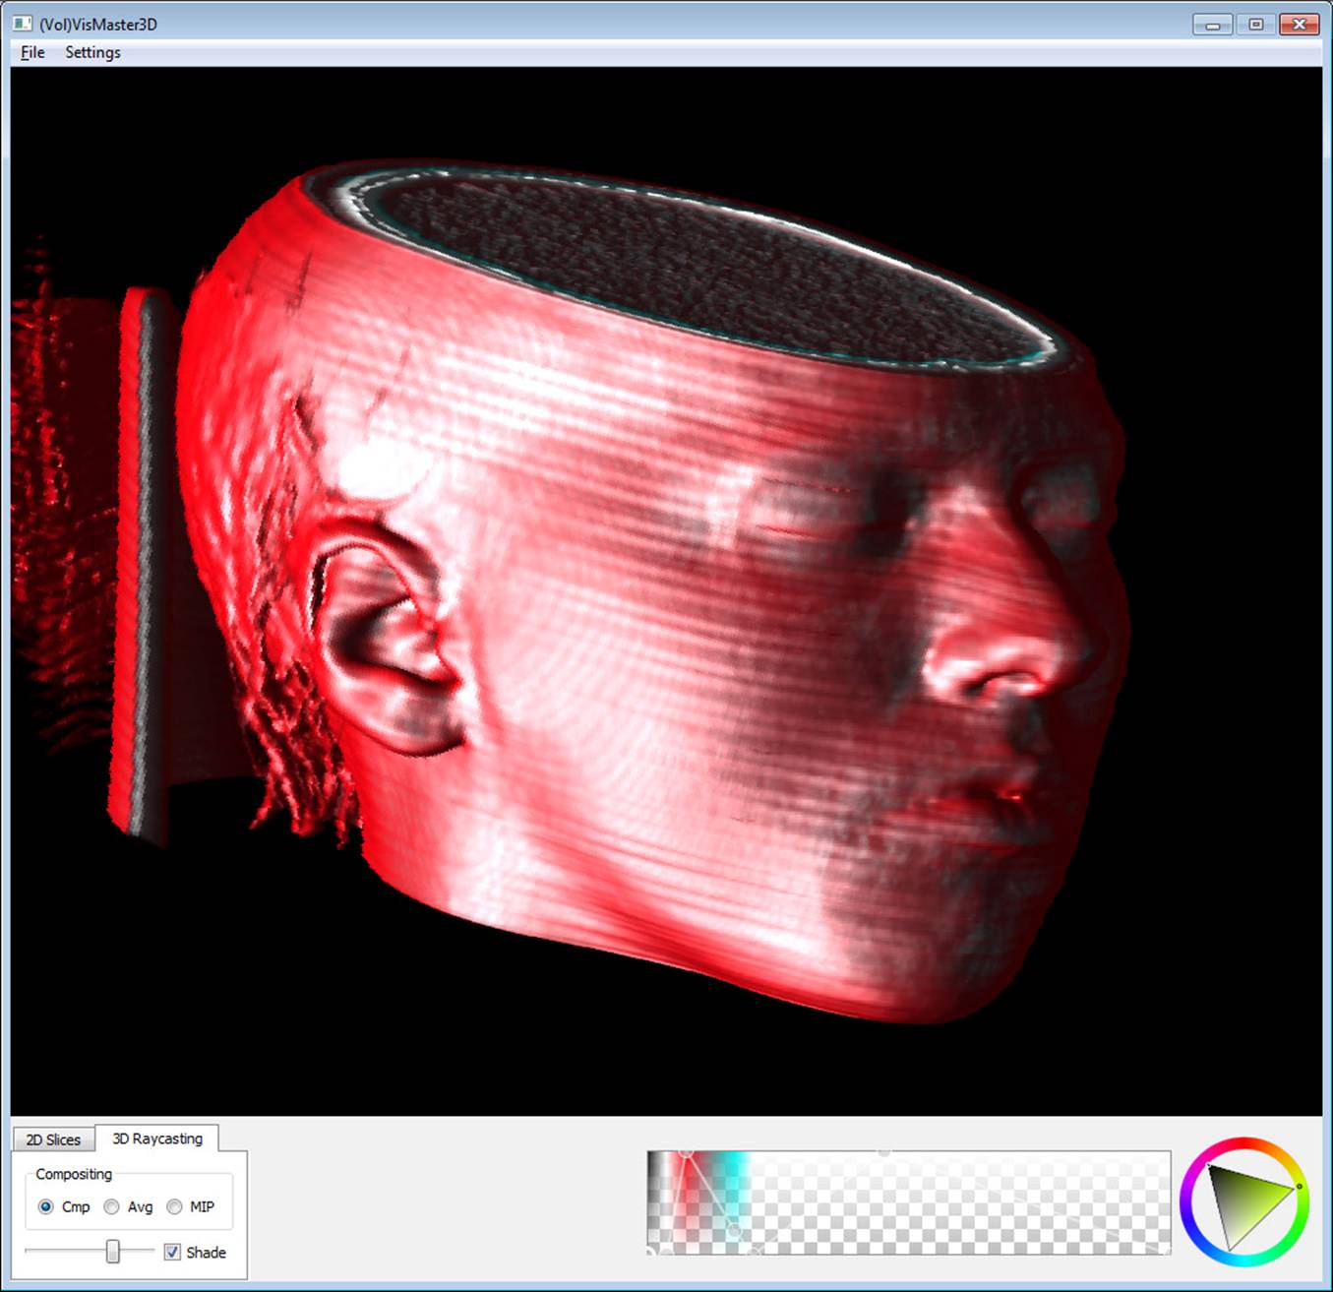Open the Settings menu
The height and width of the screenshot is (1292, 1333).
(91, 52)
